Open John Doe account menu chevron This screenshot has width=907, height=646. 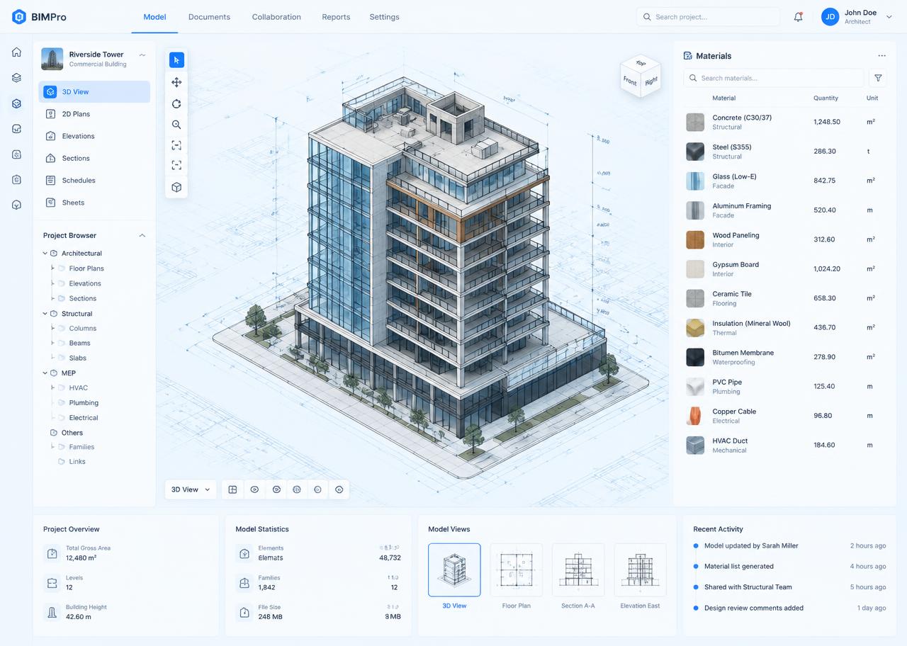click(x=889, y=17)
